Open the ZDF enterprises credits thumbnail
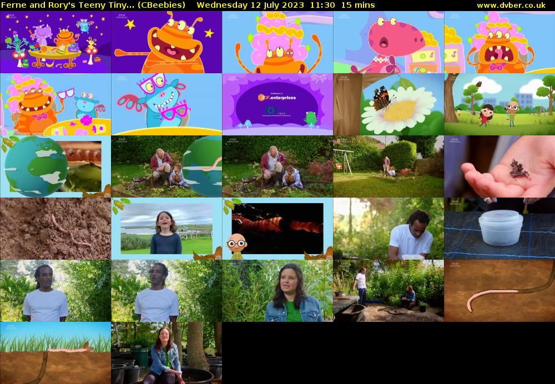 pyautogui.click(x=277, y=104)
